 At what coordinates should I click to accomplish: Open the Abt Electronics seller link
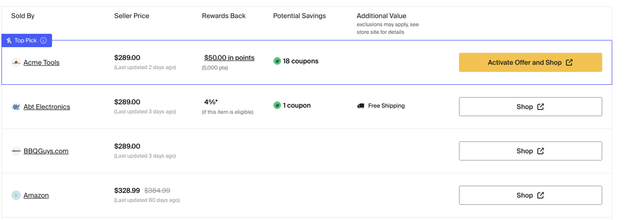coord(47,107)
